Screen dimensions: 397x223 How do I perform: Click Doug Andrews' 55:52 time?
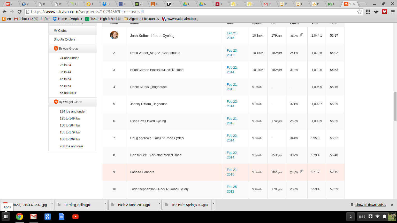click(334, 138)
